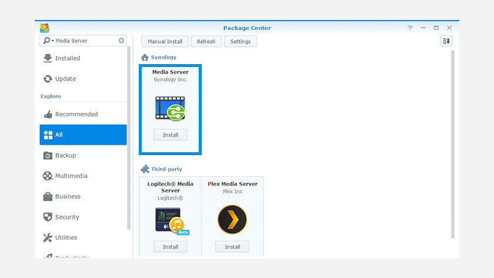Open the Business category

[83, 196]
